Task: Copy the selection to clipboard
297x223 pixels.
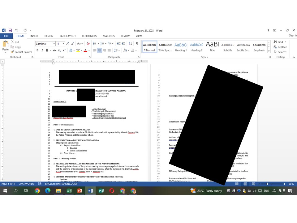Action: (x=16, y=47)
